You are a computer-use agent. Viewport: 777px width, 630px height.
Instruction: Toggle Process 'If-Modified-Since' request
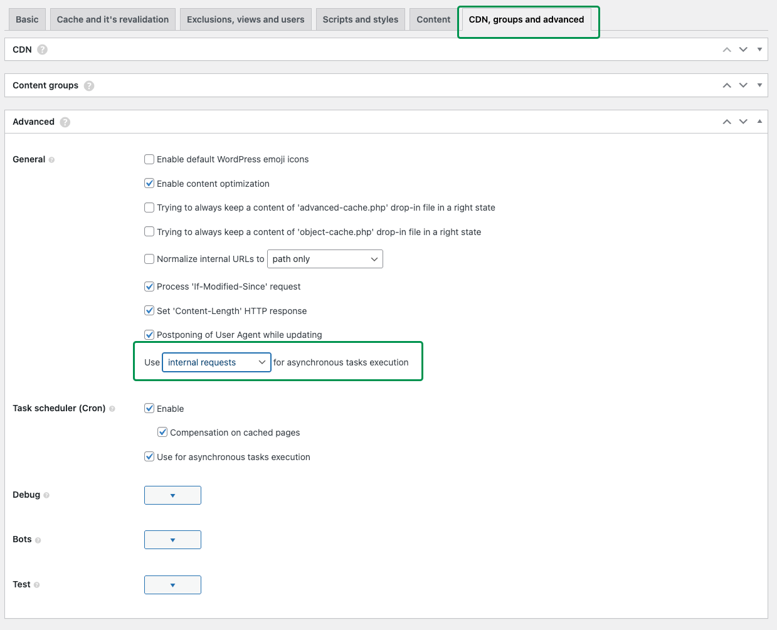pyautogui.click(x=149, y=286)
